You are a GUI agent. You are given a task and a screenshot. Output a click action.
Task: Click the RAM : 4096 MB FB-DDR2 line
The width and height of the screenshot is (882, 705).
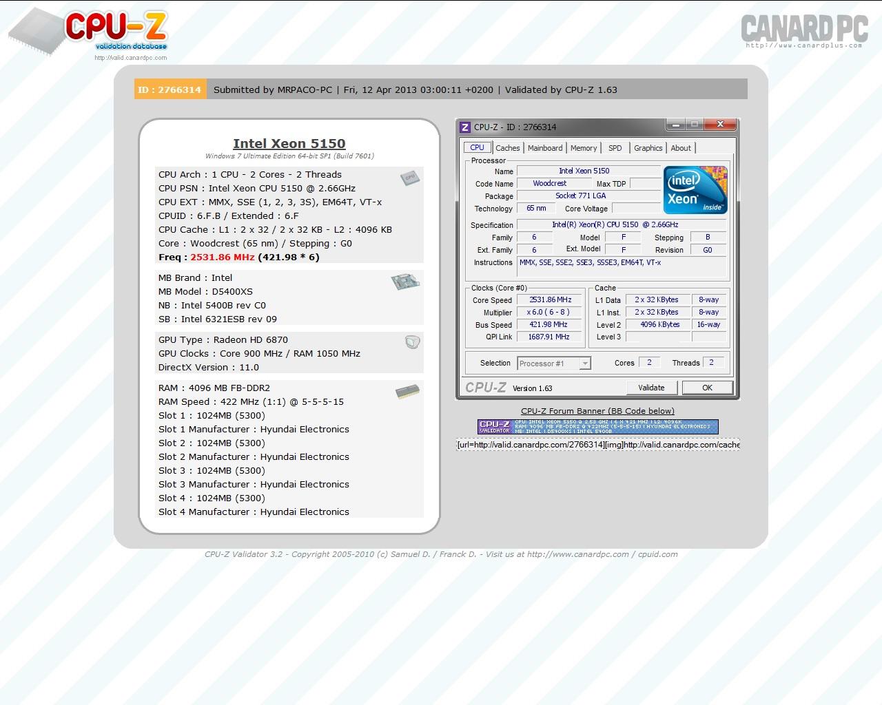(214, 388)
